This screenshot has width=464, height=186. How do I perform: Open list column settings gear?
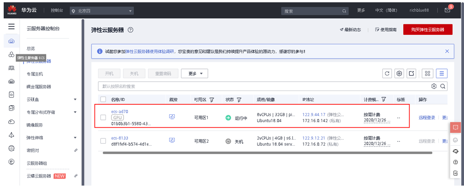point(399,73)
